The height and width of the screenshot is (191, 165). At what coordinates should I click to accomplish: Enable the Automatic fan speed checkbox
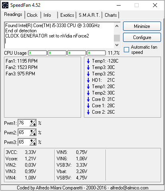coord(126,49)
